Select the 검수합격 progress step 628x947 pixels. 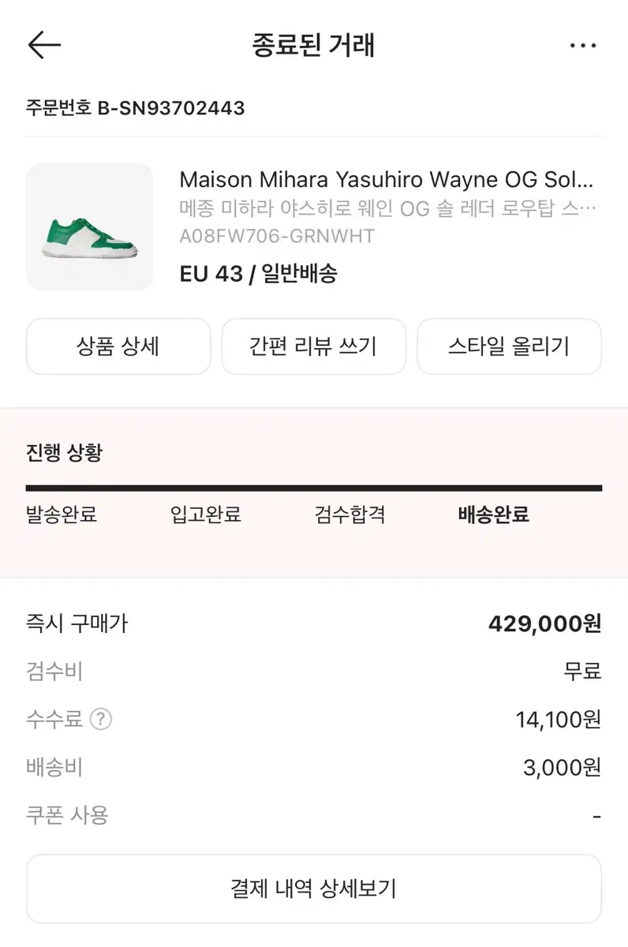coord(350,516)
